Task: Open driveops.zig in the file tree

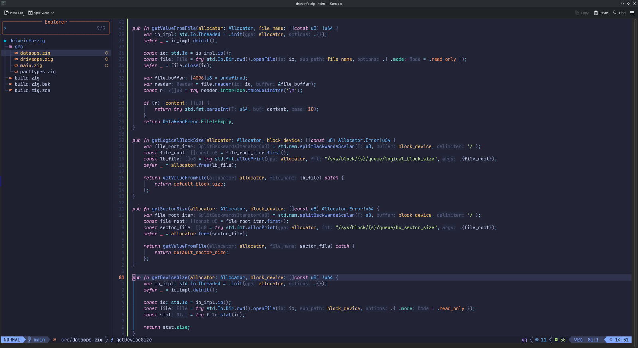Action: click(37, 59)
